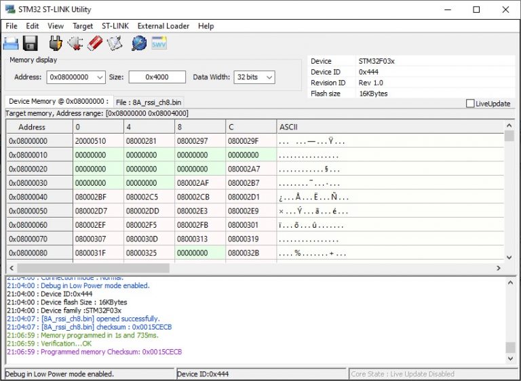
Task: Click the ASCII column header
Action: (x=390, y=127)
